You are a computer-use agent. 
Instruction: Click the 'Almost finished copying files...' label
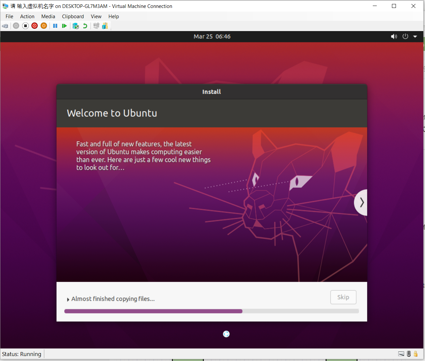click(113, 299)
